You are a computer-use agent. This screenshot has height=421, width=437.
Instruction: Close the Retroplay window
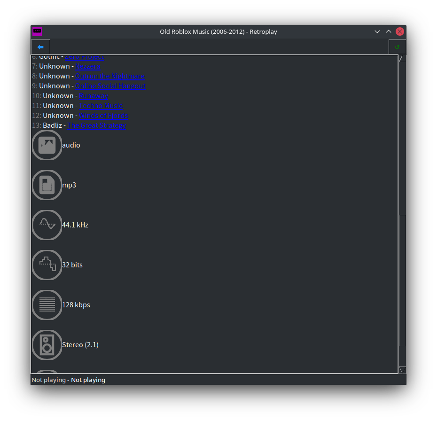point(400,31)
